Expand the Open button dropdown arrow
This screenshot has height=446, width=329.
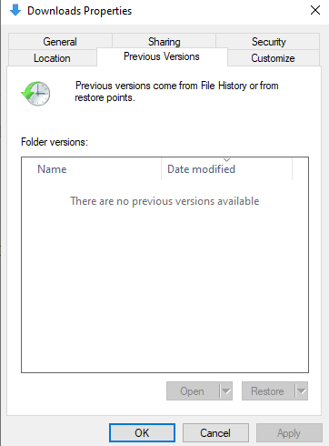pyautogui.click(x=226, y=391)
